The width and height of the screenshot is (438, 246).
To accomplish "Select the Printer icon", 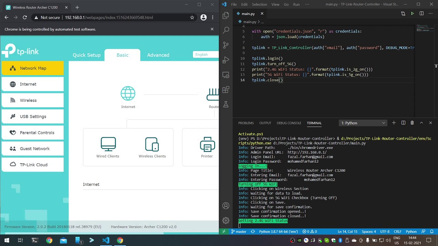I will click(207, 144).
